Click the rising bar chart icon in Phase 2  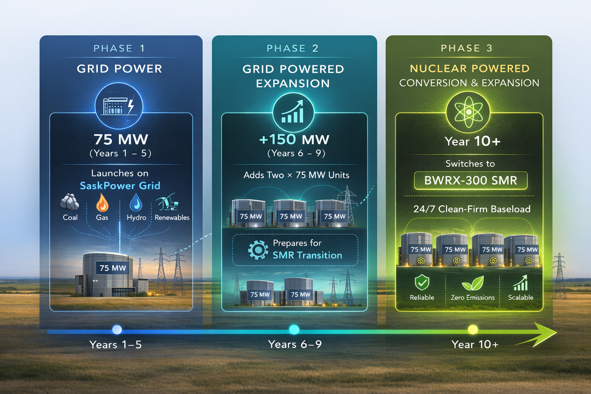click(293, 112)
